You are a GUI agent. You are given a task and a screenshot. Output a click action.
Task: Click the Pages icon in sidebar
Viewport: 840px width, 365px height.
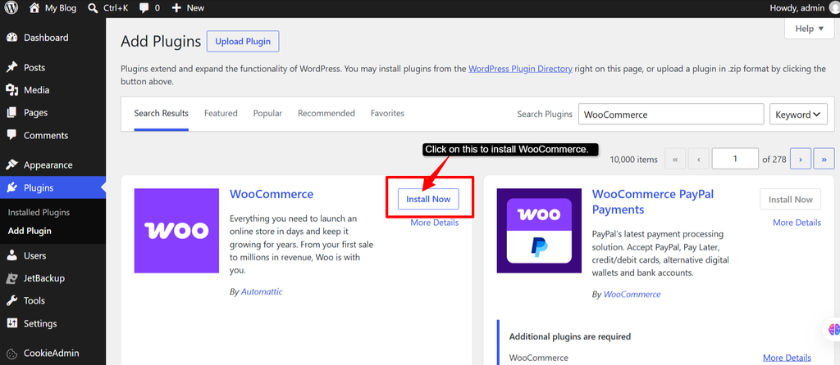[x=11, y=113]
